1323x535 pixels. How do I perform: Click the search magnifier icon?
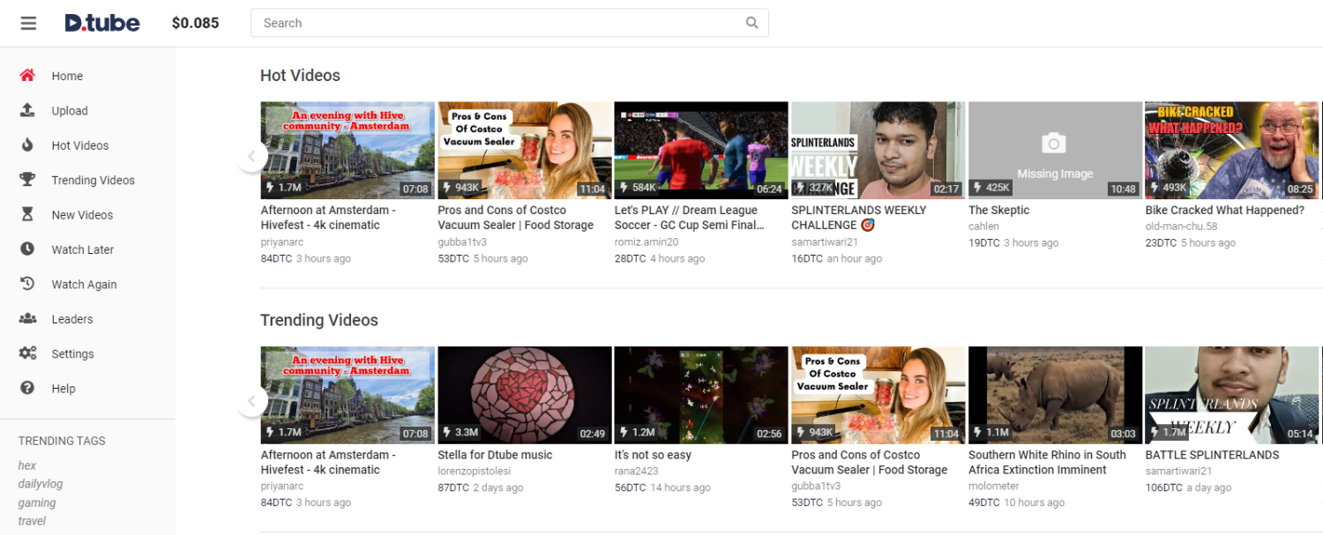pos(751,22)
